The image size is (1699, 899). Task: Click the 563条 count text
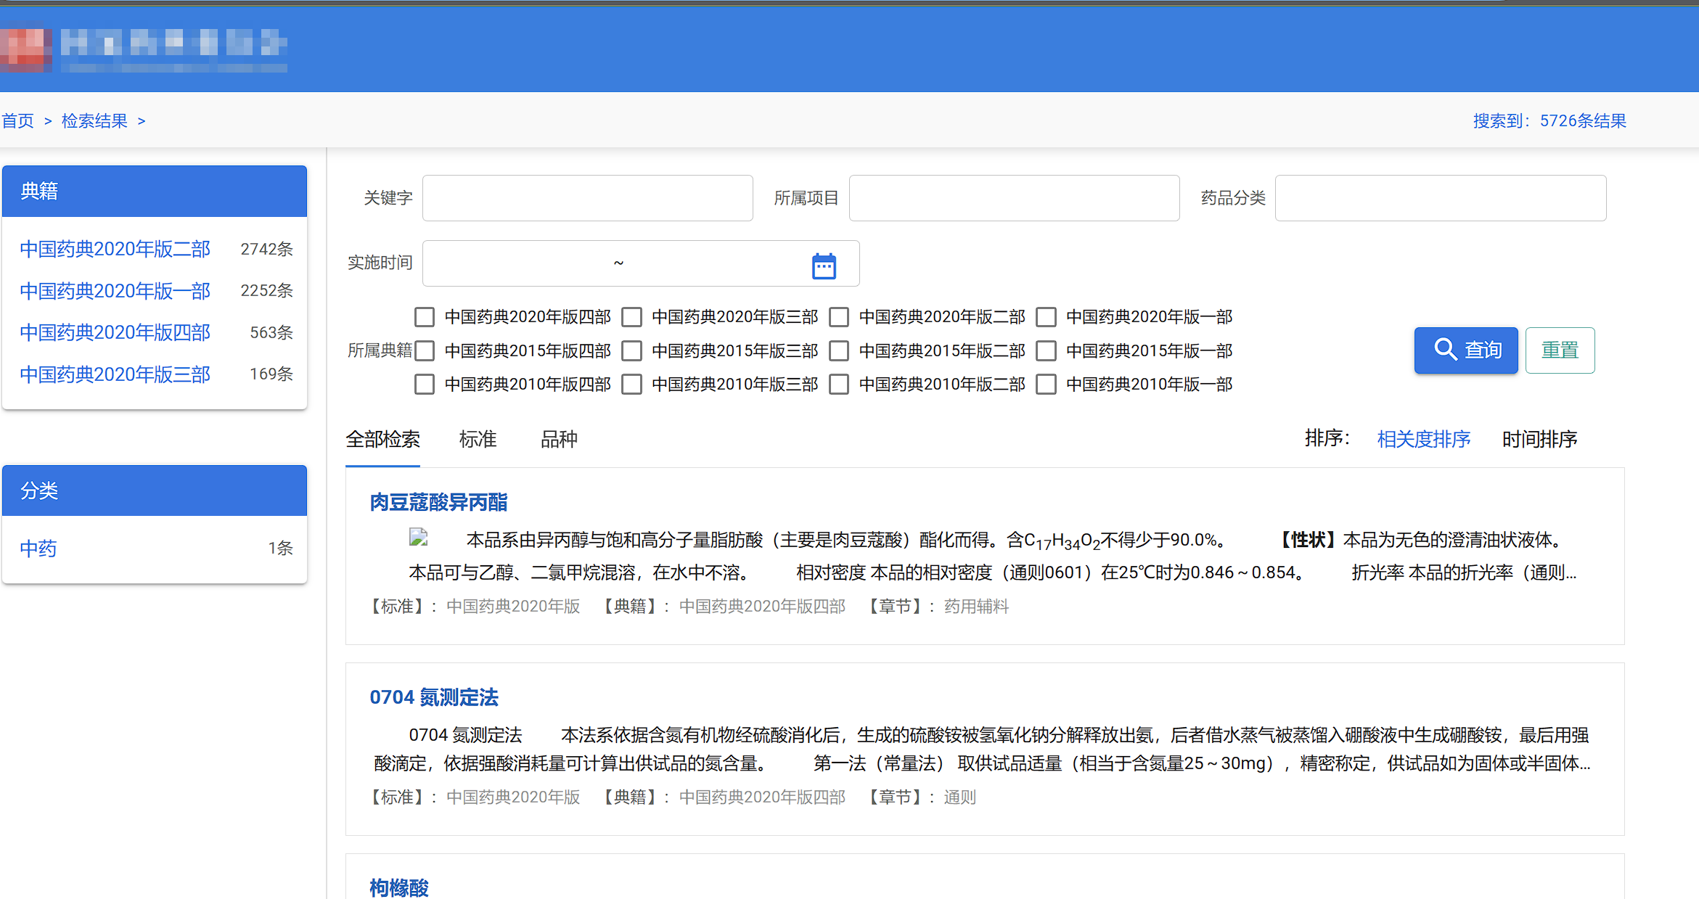point(271,332)
